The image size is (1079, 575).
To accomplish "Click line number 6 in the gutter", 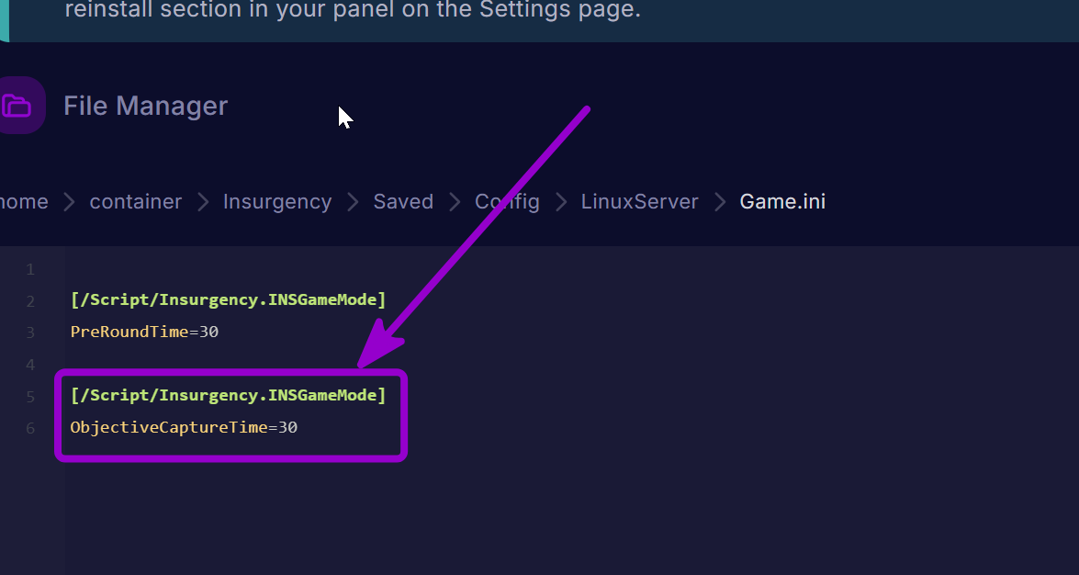I will coord(30,428).
